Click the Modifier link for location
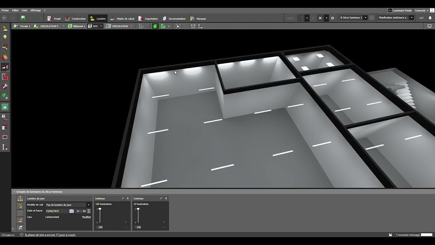Viewport: 435px width, 245px height. (x=87, y=217)
